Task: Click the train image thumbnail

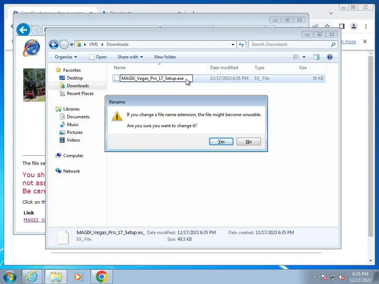Action: click(34, 85)
